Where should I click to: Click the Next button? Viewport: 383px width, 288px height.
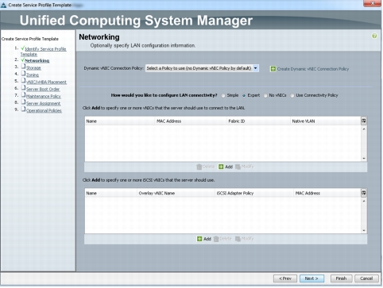pos(311,278)
